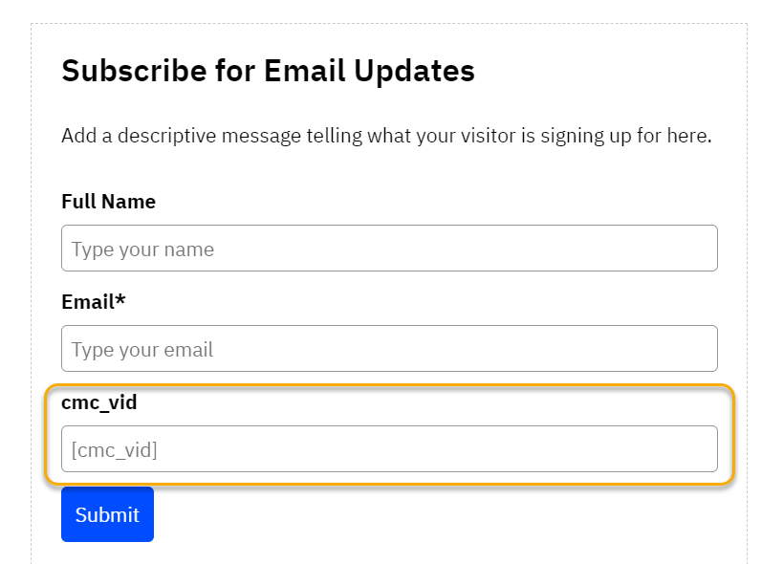The width and height of the screenshot is (783, 564).
Task: Click the "Type your name" input field
Action: click(389, 249)
